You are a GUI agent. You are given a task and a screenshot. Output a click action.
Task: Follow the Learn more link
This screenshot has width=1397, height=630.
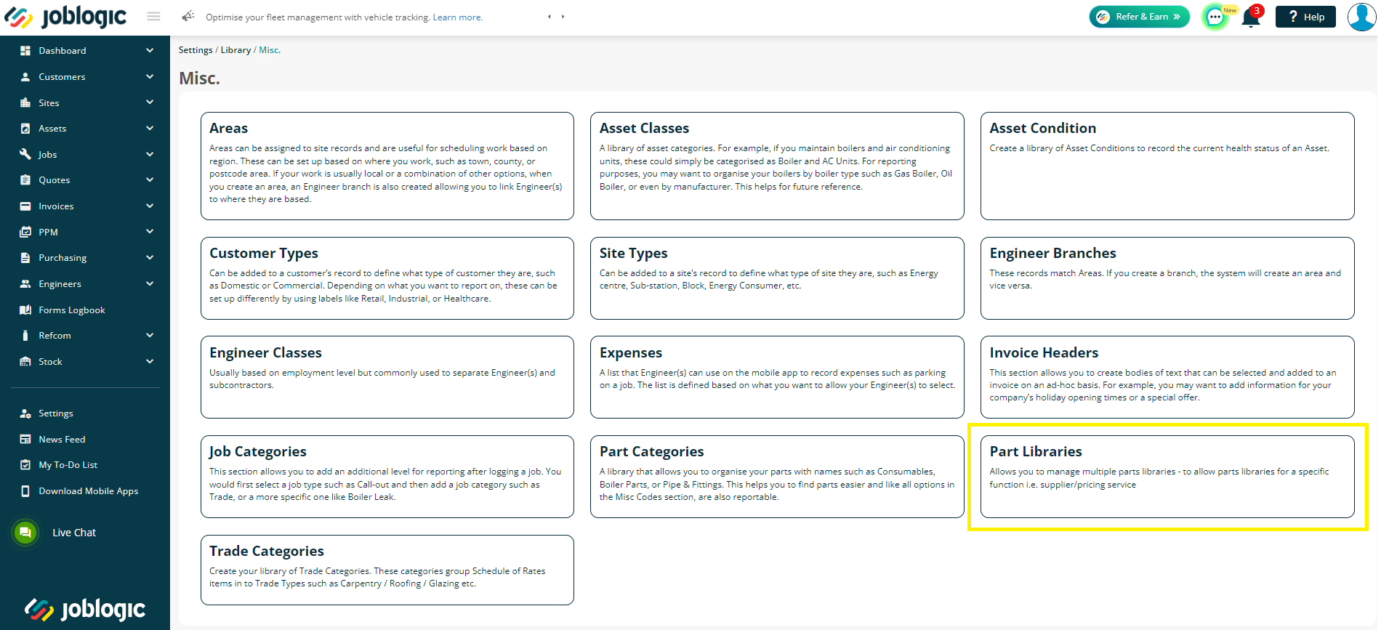click(x=457, y=17)
